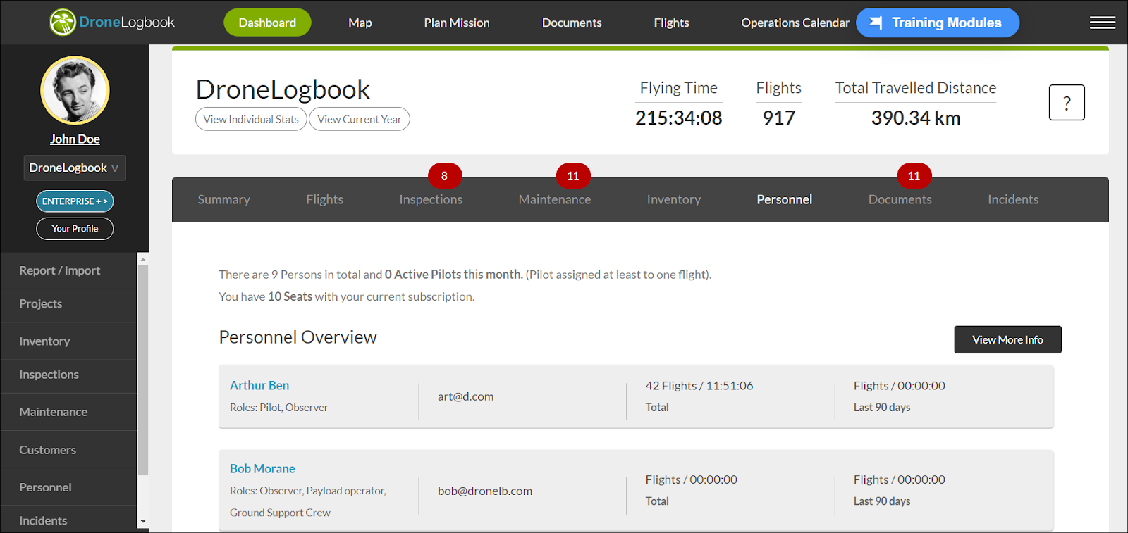This screenshot has width=1128, height=533.
Task: Open Inspections in the sidebar
Action: click(x=68, y=375)
